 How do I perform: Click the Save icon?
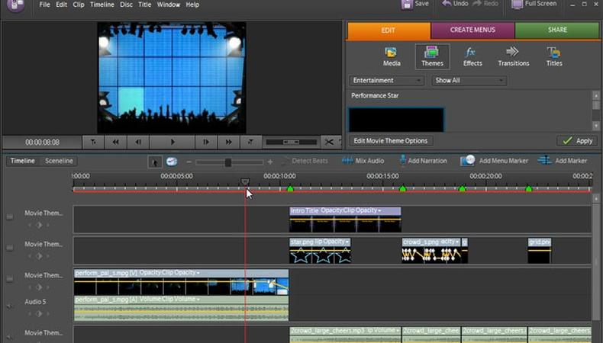point(407,5)
